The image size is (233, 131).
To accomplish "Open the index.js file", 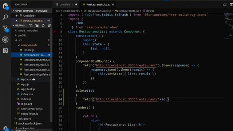I will click(x=26, y=99).
